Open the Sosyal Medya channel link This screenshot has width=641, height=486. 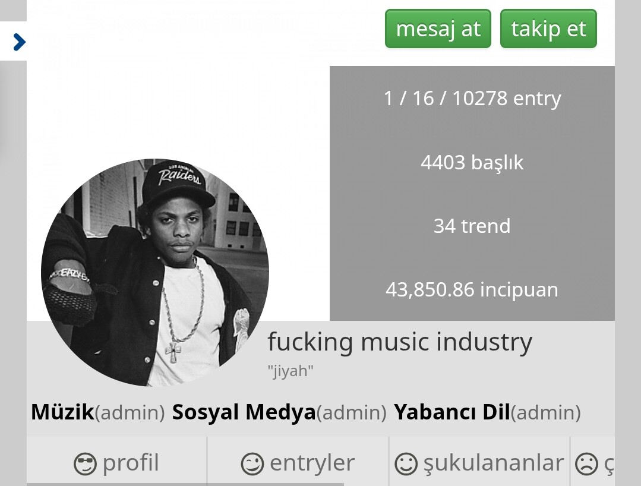(244, 412)
